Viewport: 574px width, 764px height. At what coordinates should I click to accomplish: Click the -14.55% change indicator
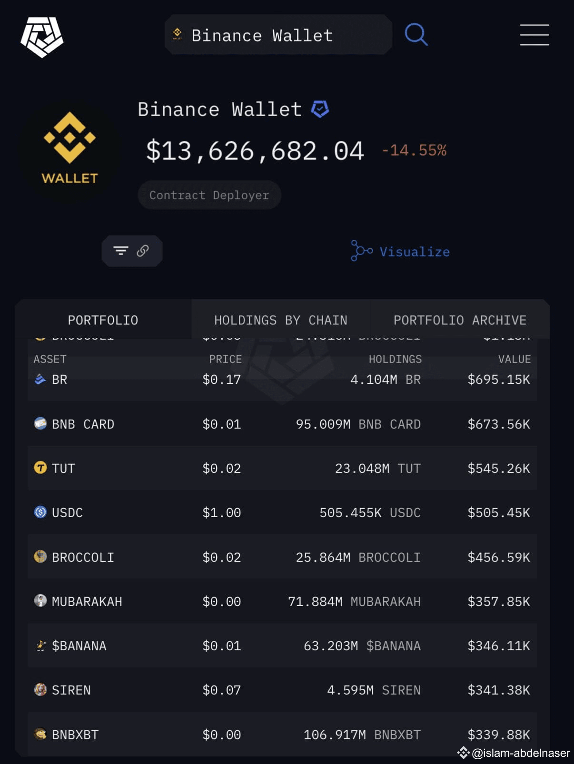click(413, 150)
